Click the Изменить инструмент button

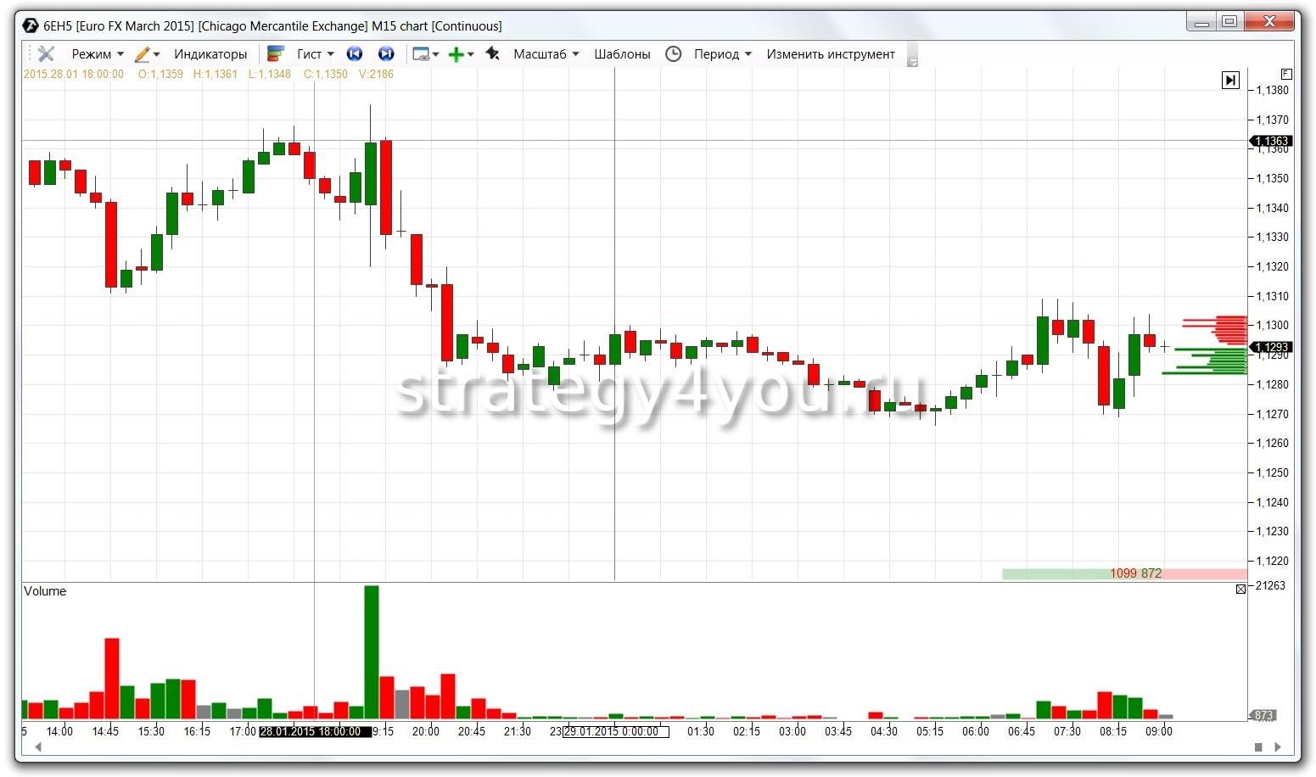point(830,54)
